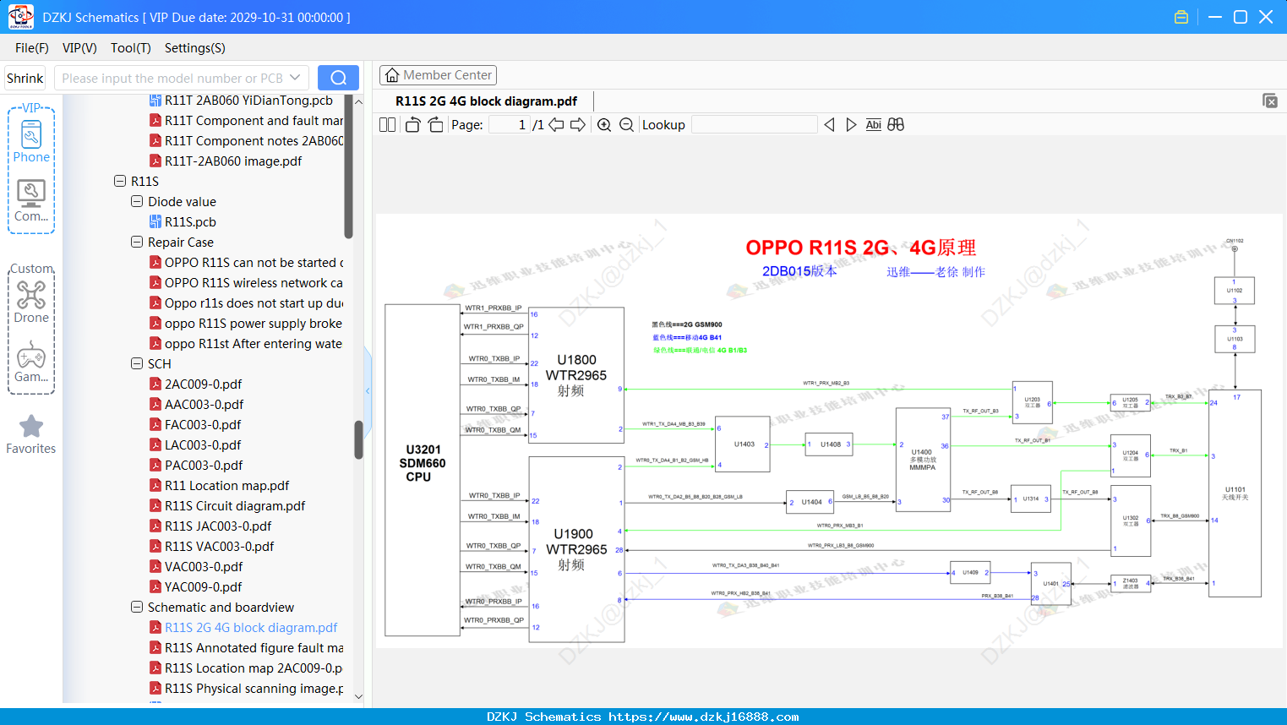Collapse the left panel with the side handle

click(x=368, y=390)
